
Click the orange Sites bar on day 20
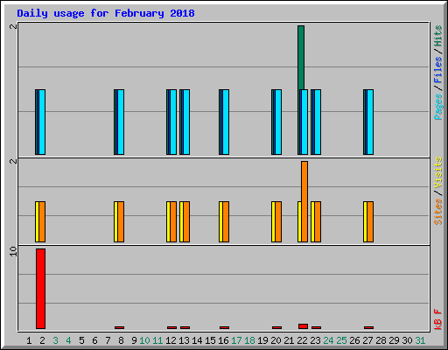click(x=278, y=221)
